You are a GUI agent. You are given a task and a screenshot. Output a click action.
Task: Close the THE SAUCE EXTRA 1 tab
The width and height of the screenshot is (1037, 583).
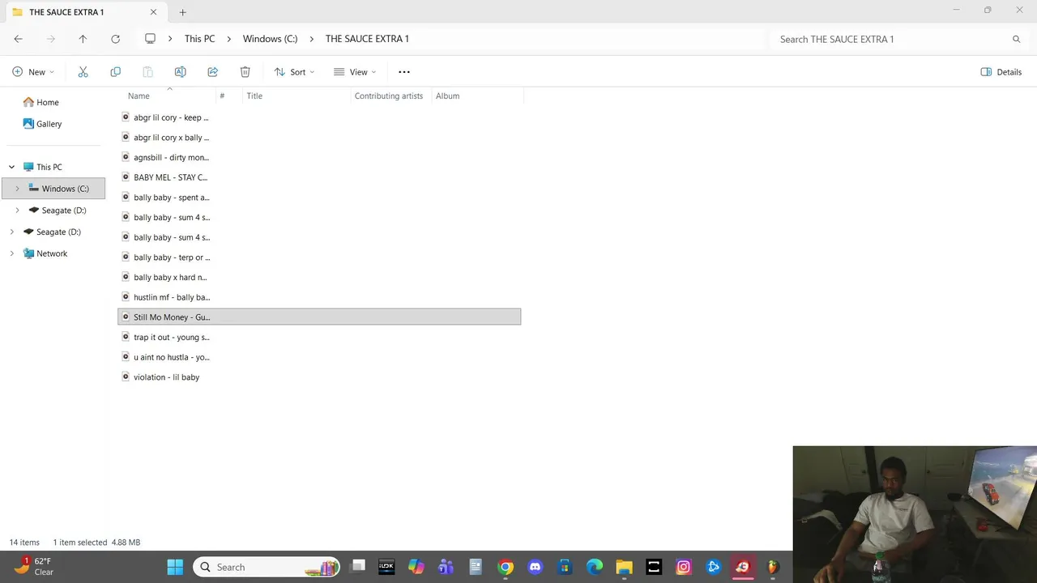(x=153, y=12)
